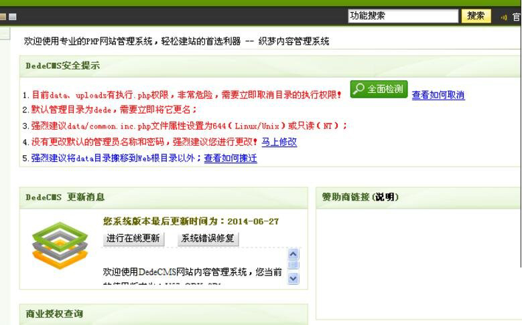Select the DedeCMS 更新消息 panel header
522x325 pixels.
click(65, 197)
